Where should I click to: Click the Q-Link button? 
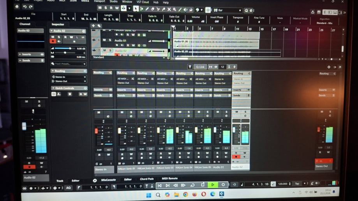[x=200, y=67]
